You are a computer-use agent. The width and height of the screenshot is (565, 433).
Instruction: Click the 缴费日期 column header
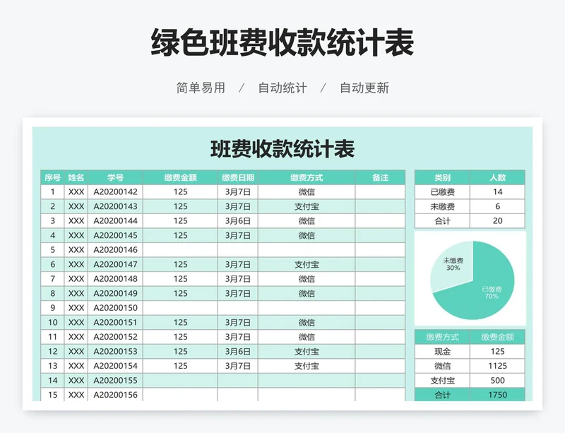(238, 177)
